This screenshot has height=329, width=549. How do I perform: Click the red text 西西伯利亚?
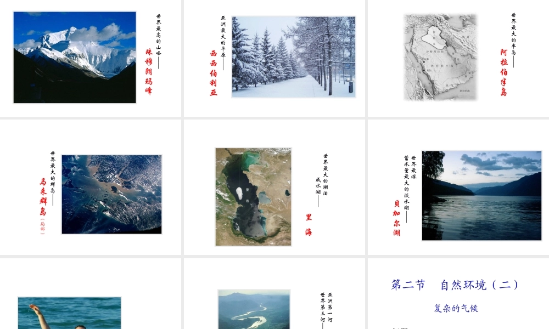point(214,73)
